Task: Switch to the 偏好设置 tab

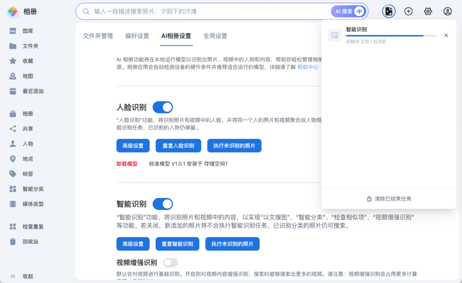Action: click(137, 37)
